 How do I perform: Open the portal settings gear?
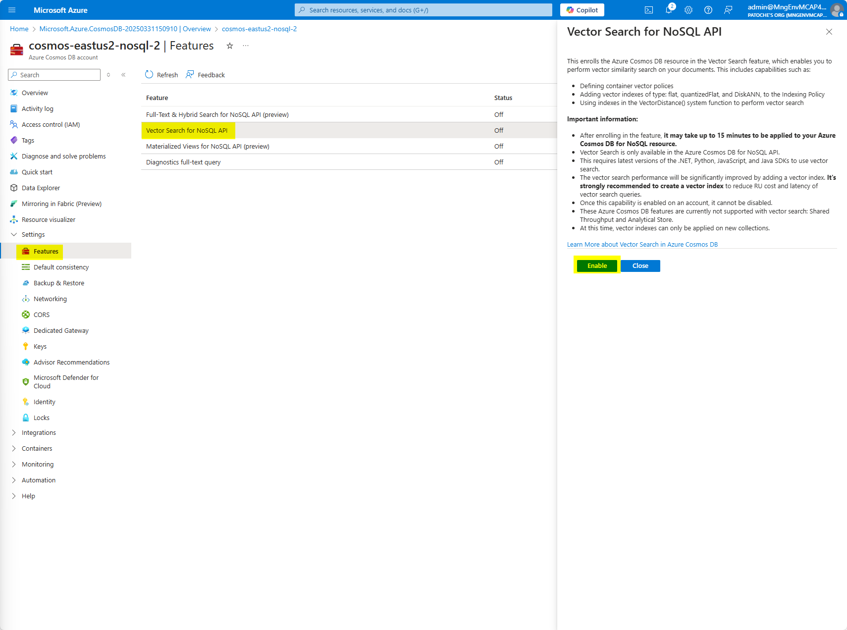point(688,10)
